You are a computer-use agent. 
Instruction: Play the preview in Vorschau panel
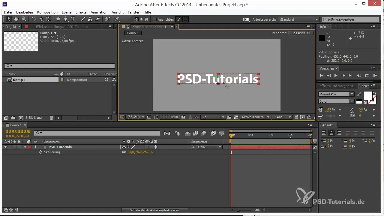[336, 76]
